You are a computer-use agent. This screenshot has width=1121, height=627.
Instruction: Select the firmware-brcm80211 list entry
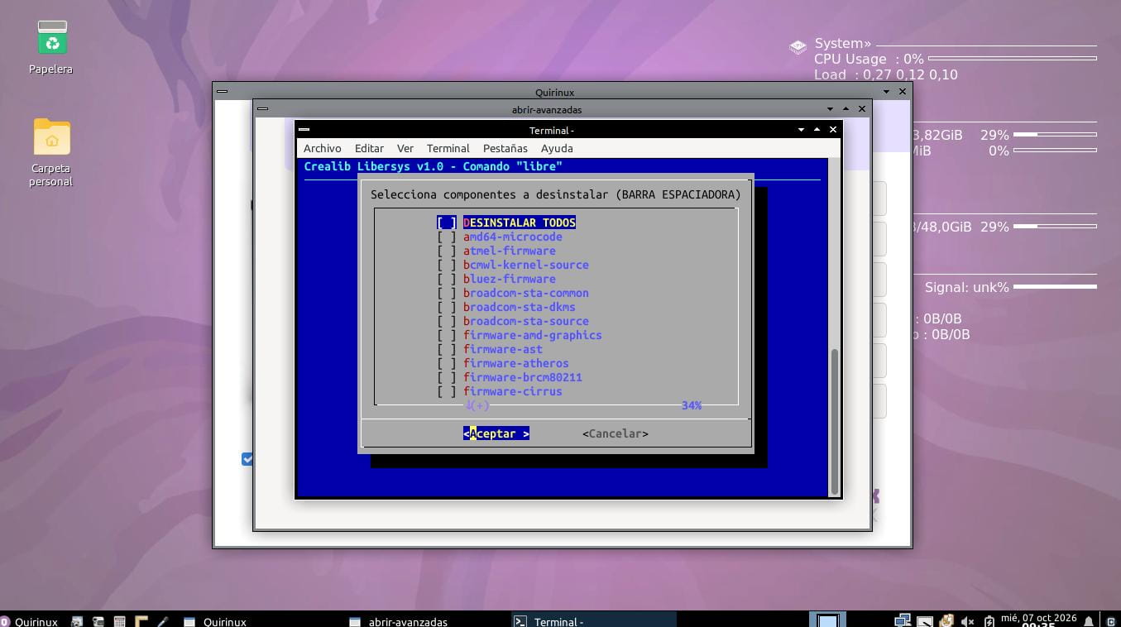[523, 377]
